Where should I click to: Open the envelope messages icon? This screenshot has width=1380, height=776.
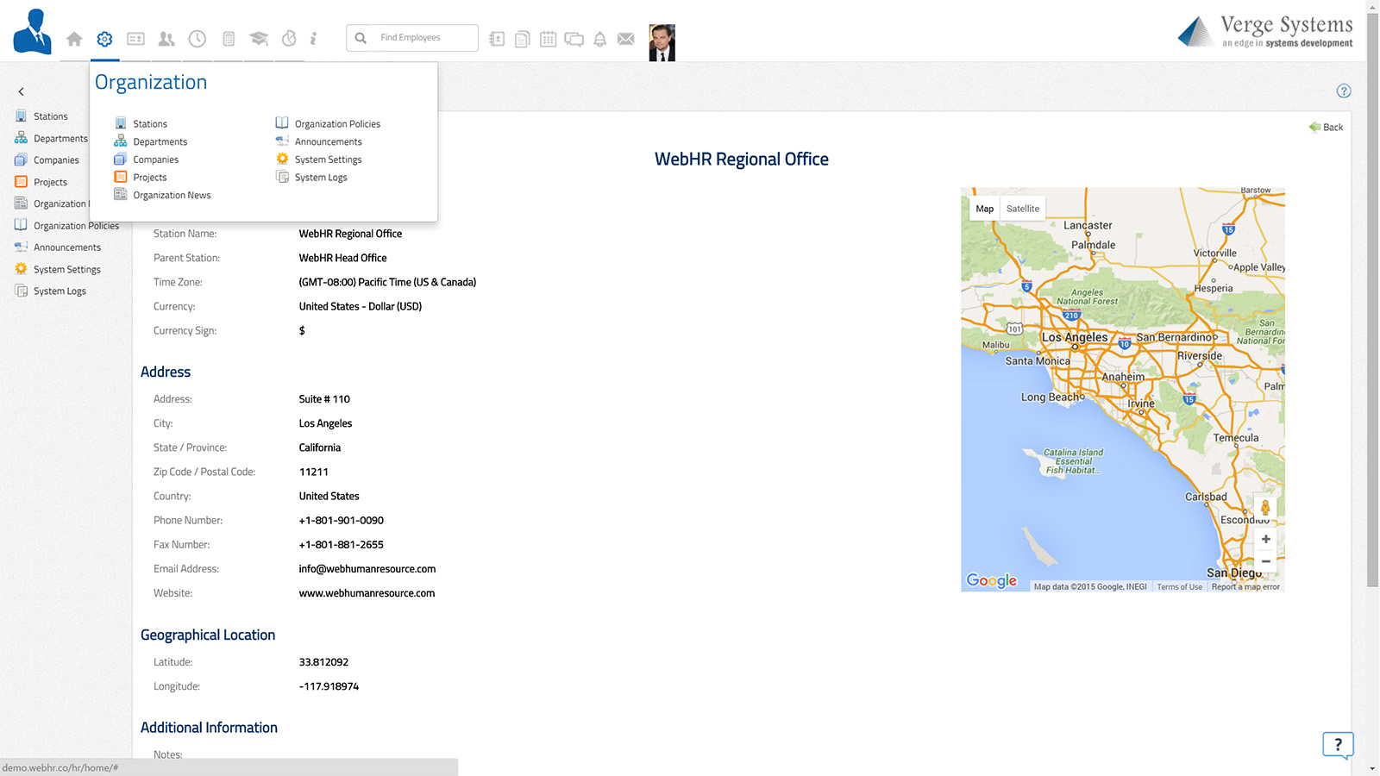pyautogui.click(x=626, y=39)
